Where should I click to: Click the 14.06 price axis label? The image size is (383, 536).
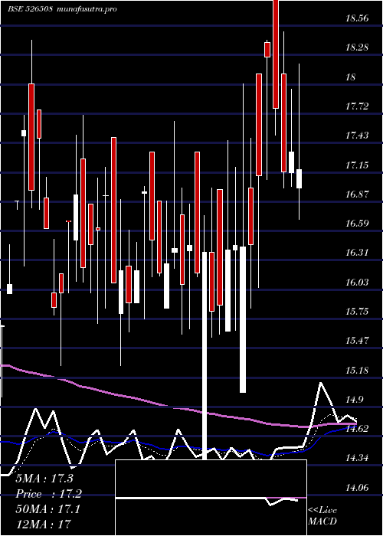coord(357,487)
